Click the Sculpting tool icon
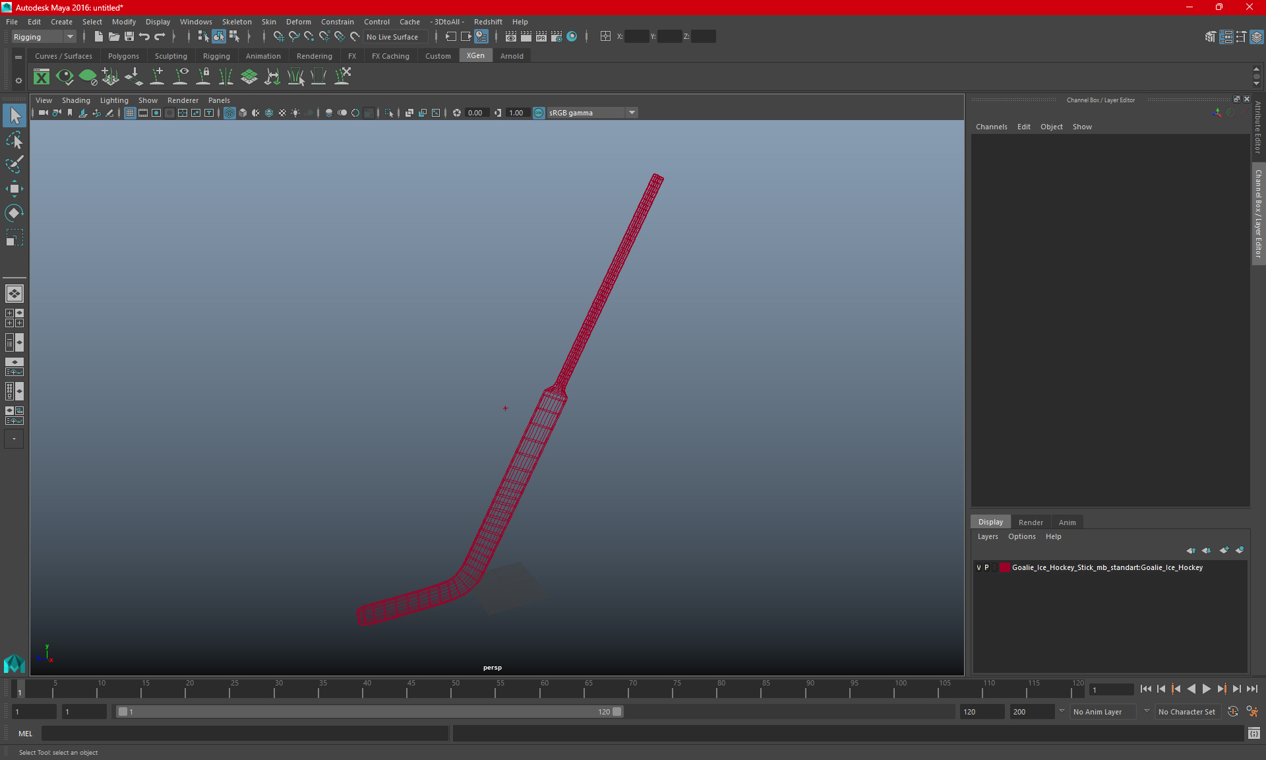This screenshot has width=1266, height=760. tap(171, 56)
